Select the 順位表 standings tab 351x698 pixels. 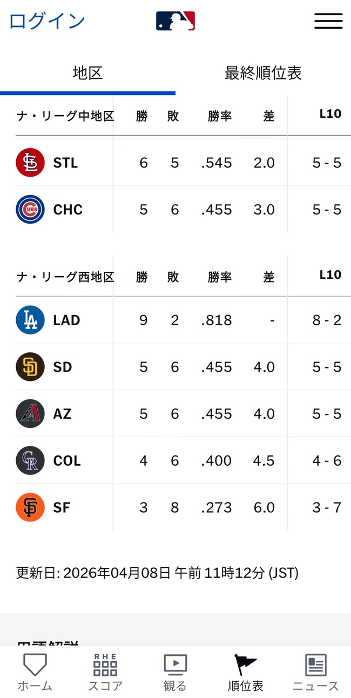(x=246, y=672)
